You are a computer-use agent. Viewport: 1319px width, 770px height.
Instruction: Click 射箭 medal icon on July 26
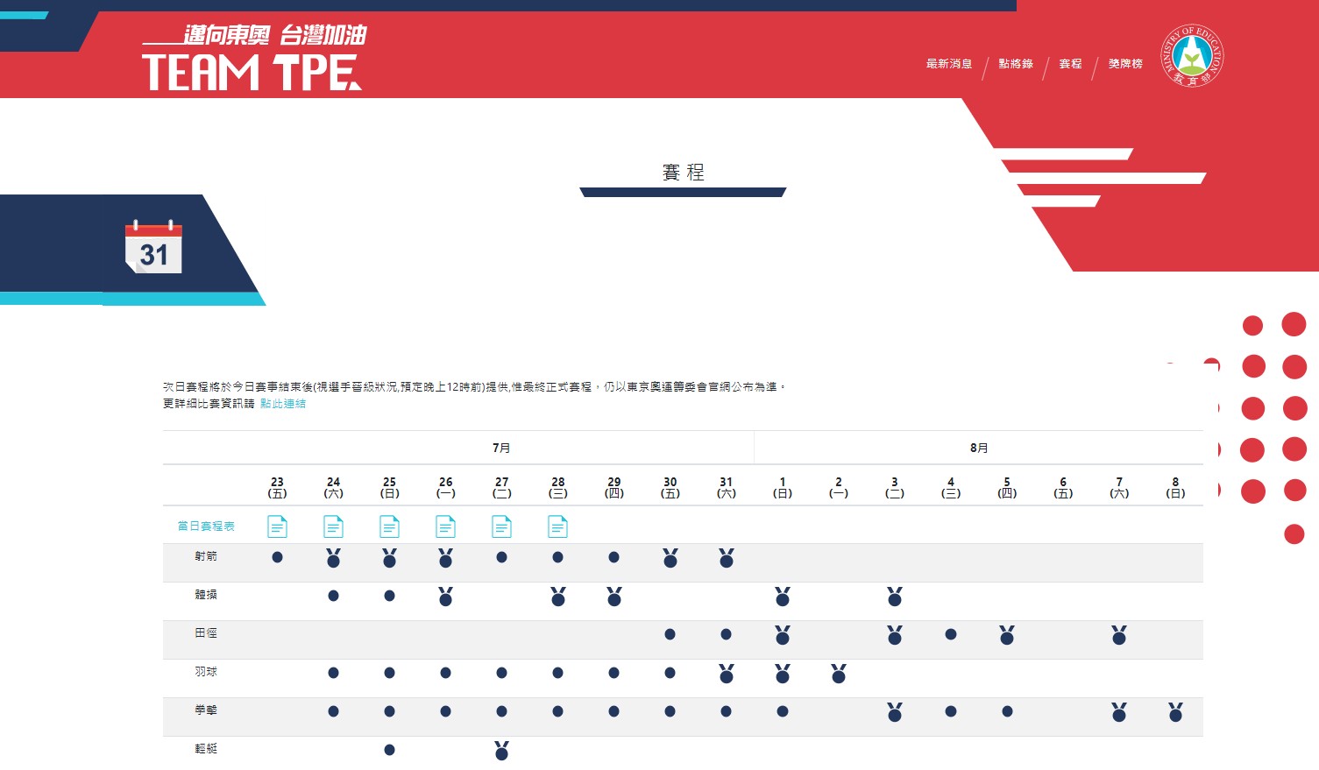445,558
